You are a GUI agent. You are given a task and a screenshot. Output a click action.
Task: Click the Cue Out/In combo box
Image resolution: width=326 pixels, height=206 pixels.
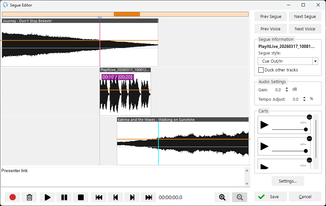[288, 61]
